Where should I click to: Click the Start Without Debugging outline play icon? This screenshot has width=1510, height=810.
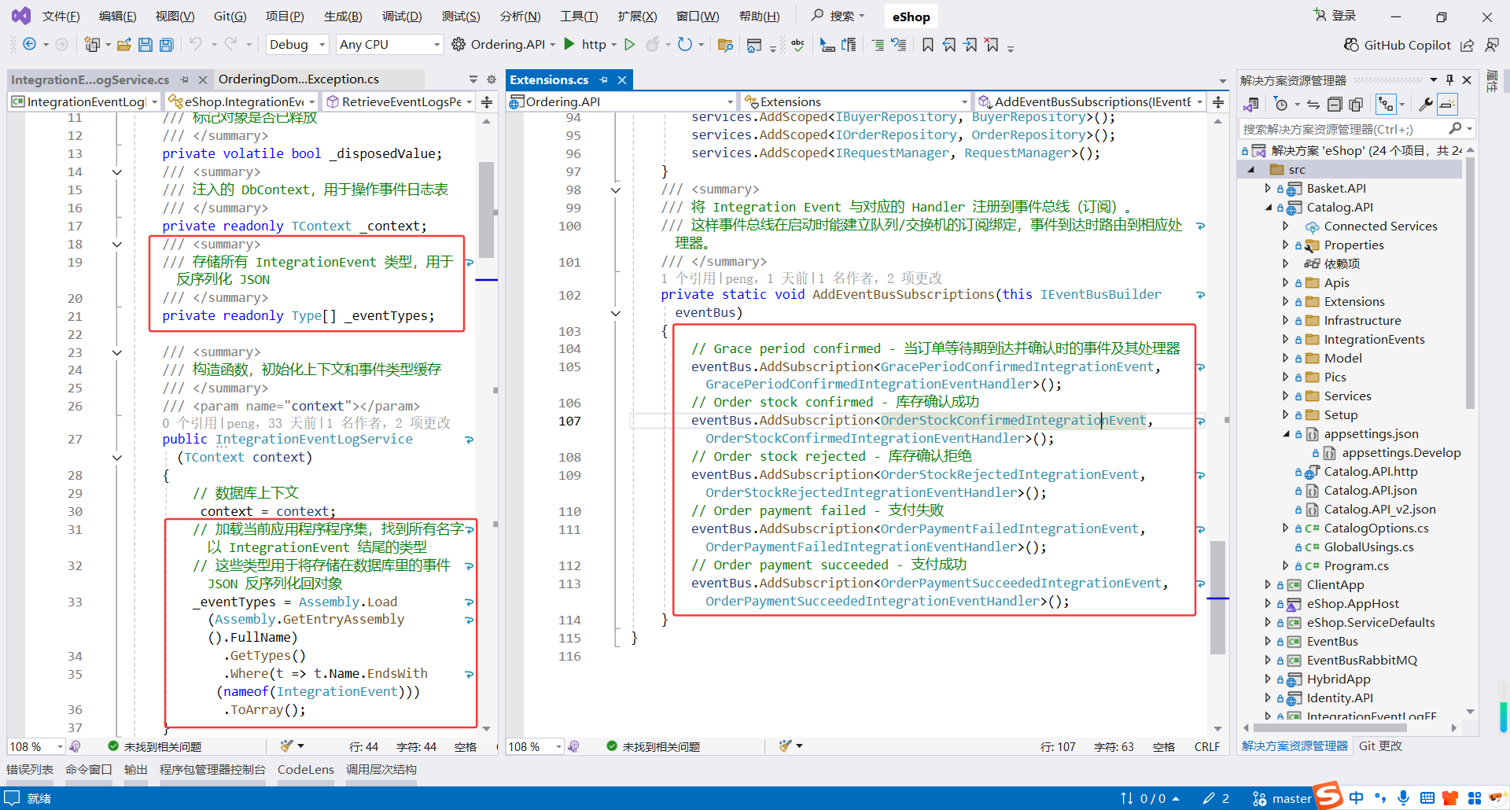click(629, 44)
